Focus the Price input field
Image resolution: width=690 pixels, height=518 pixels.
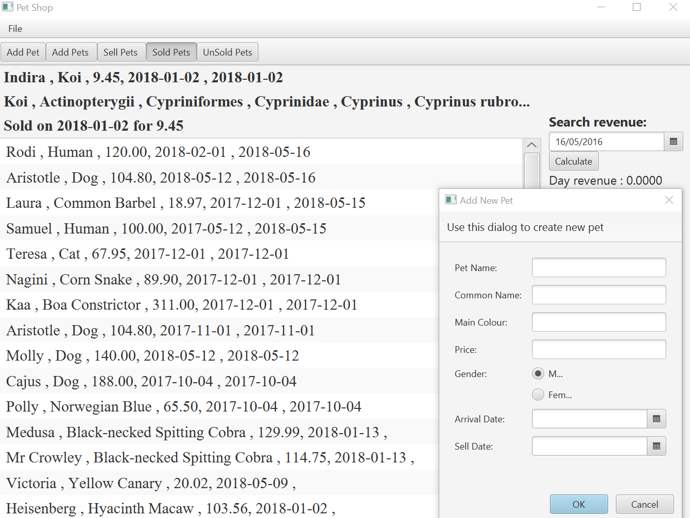point(598,350)
